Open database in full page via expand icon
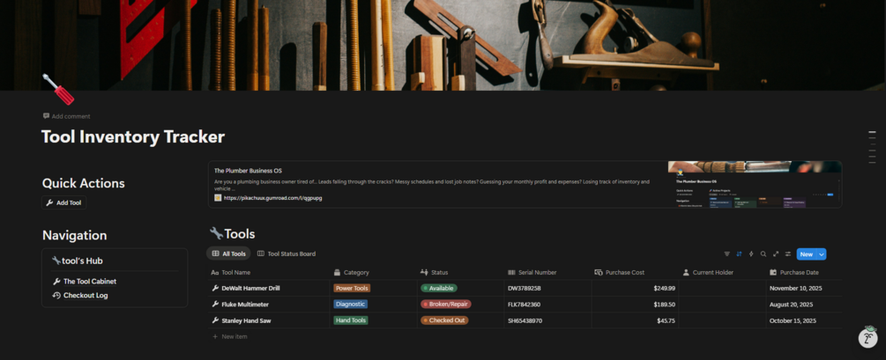The image size is (886, 360). 776,253
